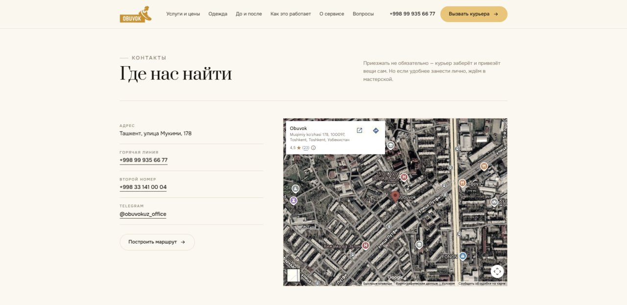Screen dimensions: 627x305
Task: Navigate to Как это работает
Action: (290, 14)
